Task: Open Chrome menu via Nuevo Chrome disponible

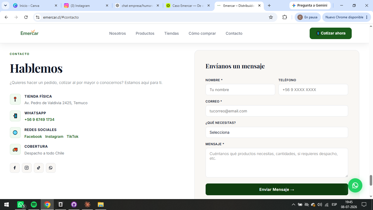Action: (347, 17)
